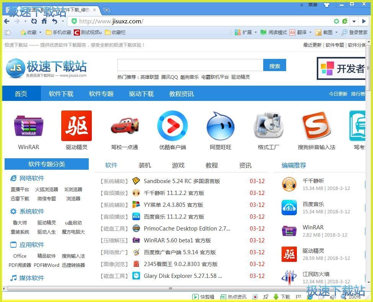Expand the 收藏 favorites dropdown arrow
373x302 pixels.
40,32
